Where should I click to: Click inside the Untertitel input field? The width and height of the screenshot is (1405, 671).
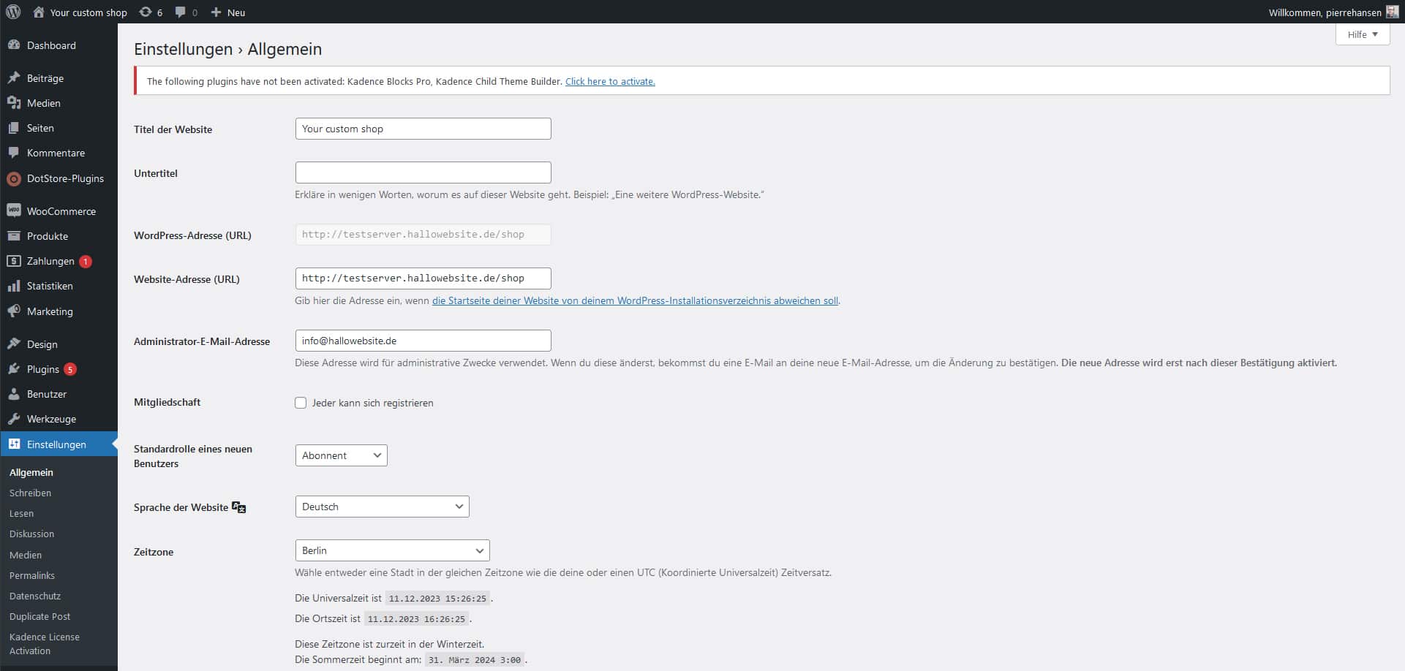pyautogui.click(x=423, y=172)
